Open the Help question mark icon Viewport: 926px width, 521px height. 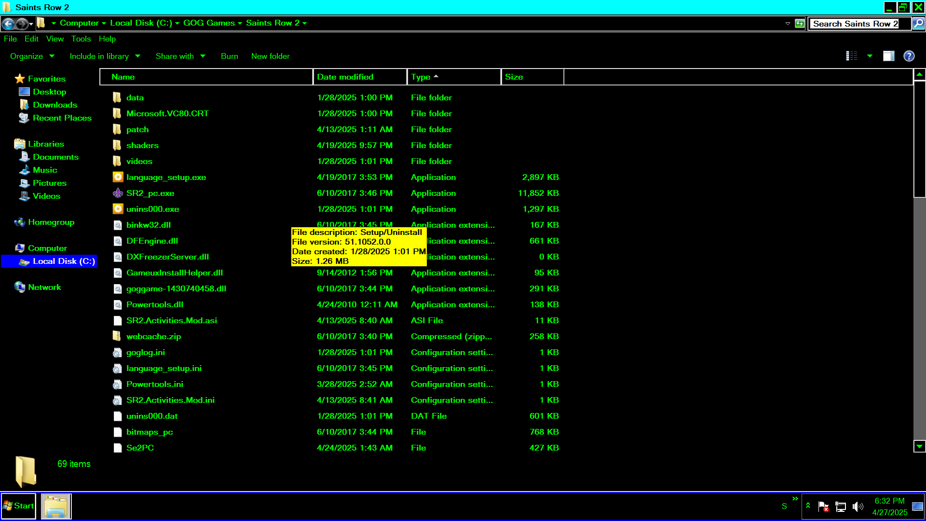[909, 56]
